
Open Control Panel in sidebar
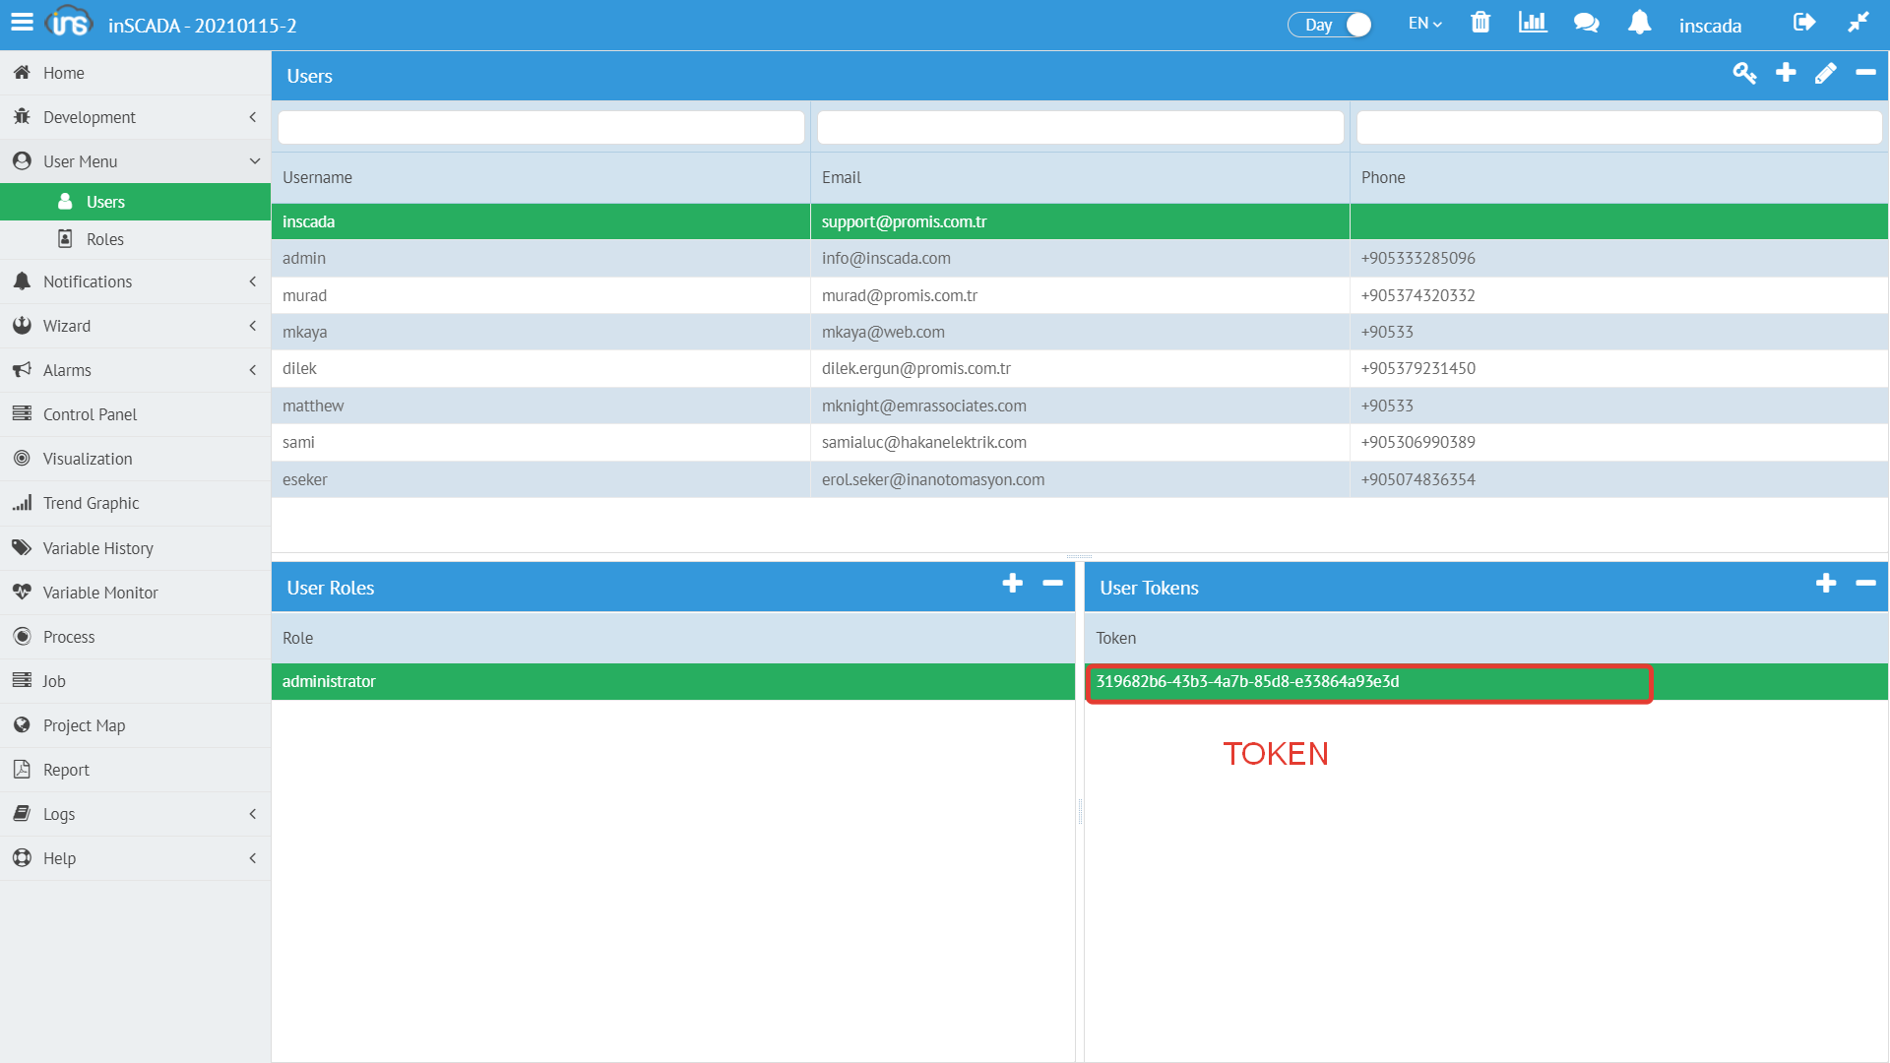pos(136,414)
